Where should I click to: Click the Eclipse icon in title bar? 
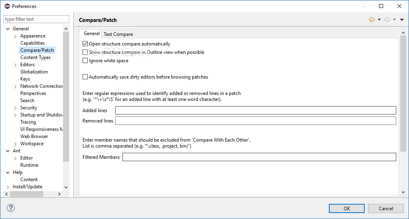tap(7, 6)
